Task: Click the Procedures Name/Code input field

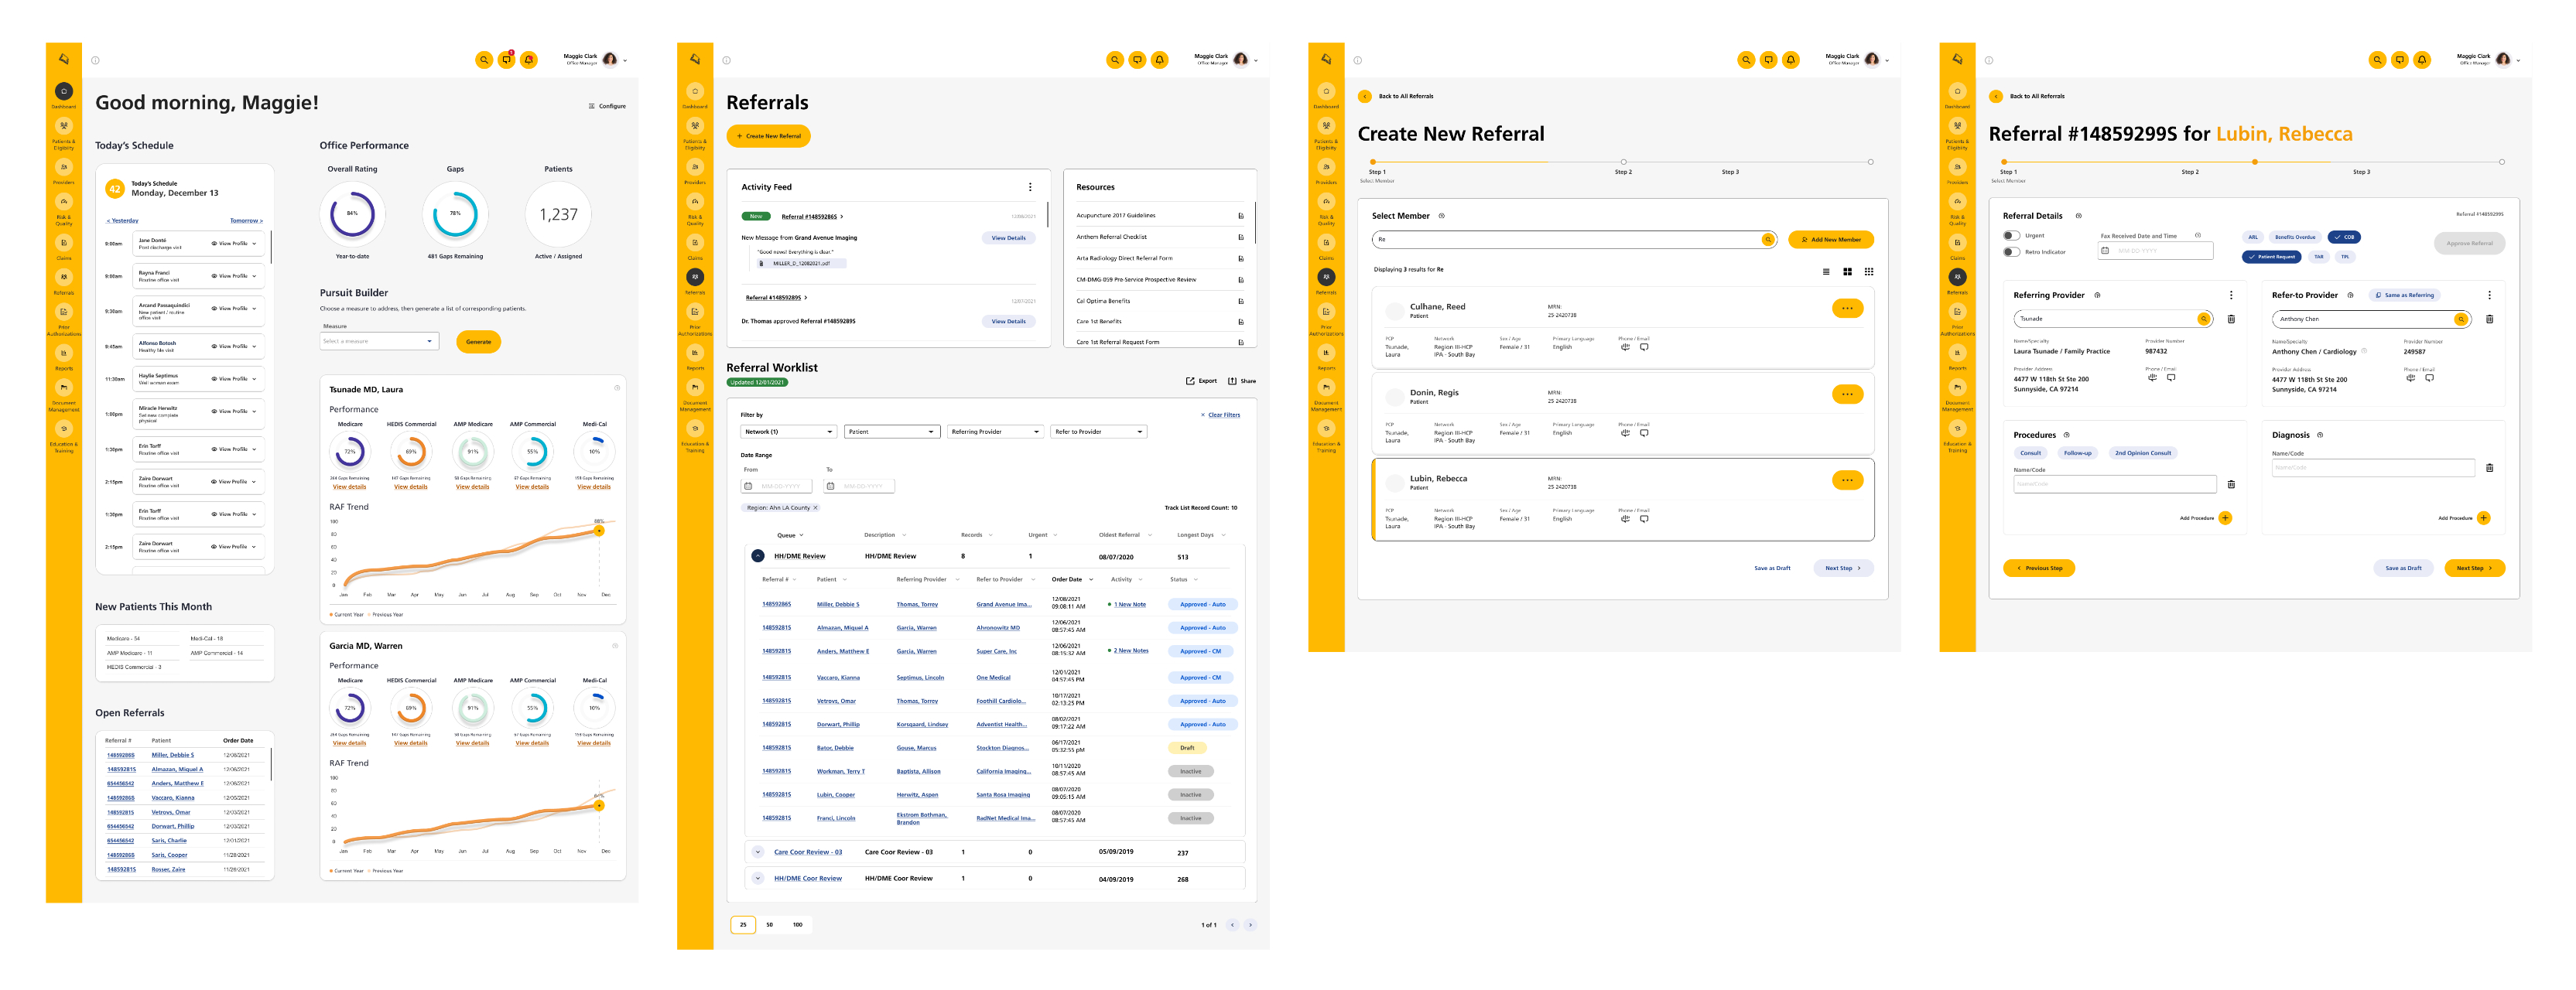Action: pyautogui.click(x=2114, y=484)
